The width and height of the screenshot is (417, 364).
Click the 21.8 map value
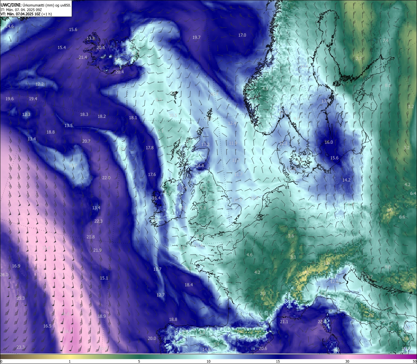click(91, 237)
